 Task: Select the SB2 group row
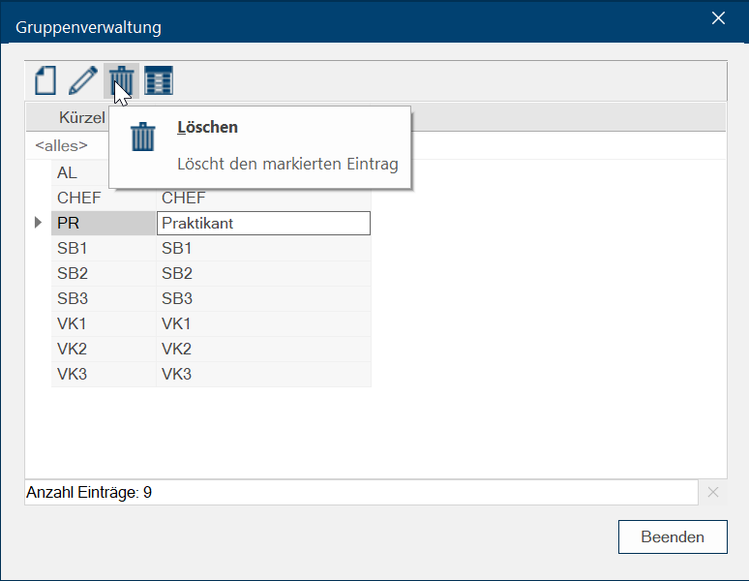[x=103, y=273]
